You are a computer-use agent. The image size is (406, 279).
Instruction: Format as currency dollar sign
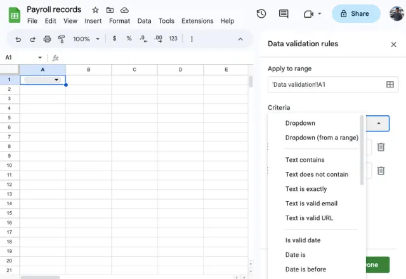tap(114, 39)
